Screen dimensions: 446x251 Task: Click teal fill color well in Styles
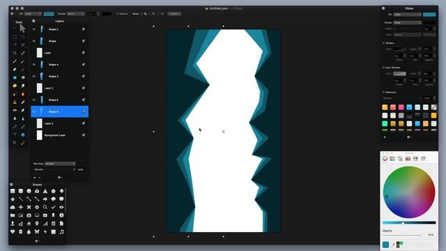point(429,15)
